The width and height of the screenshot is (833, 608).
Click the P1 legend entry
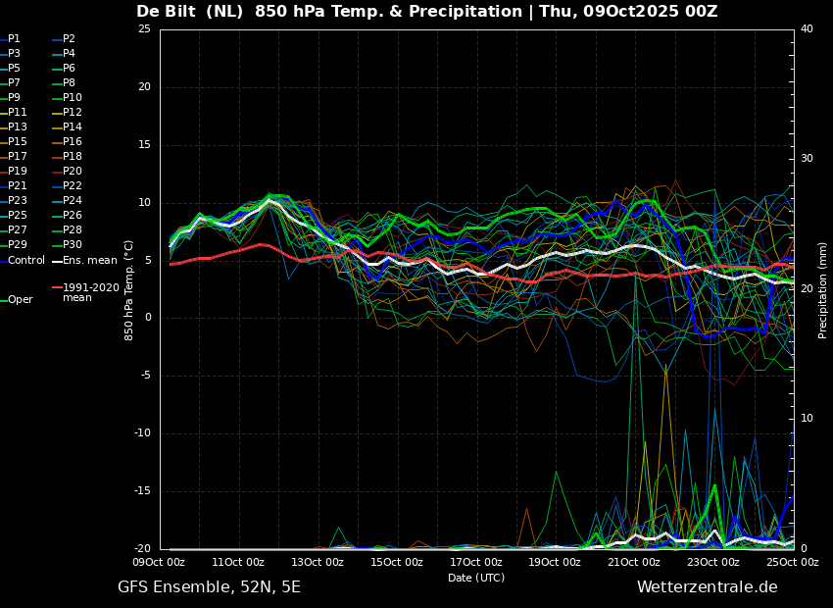(11, 39)
